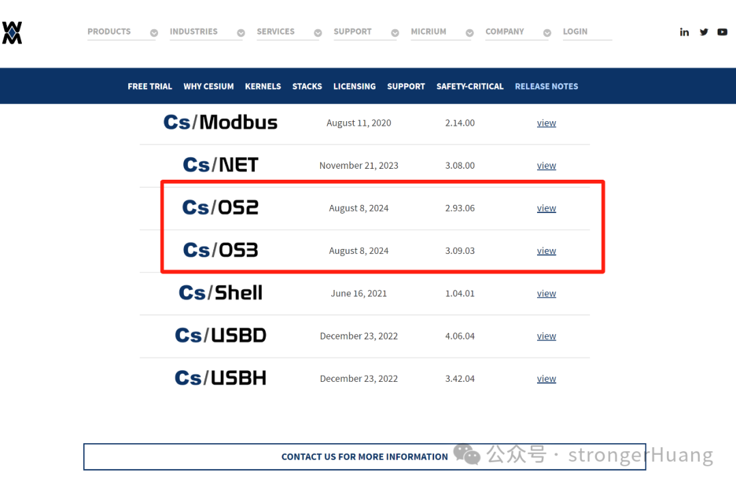Open the PRODUCTS menu

pos(109,31)
